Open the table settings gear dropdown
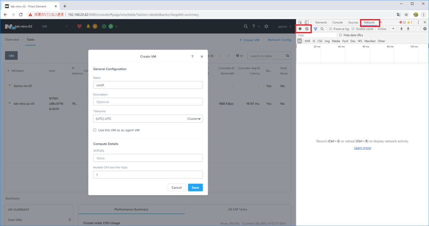 pyautogui.click(x=240, y=56)
